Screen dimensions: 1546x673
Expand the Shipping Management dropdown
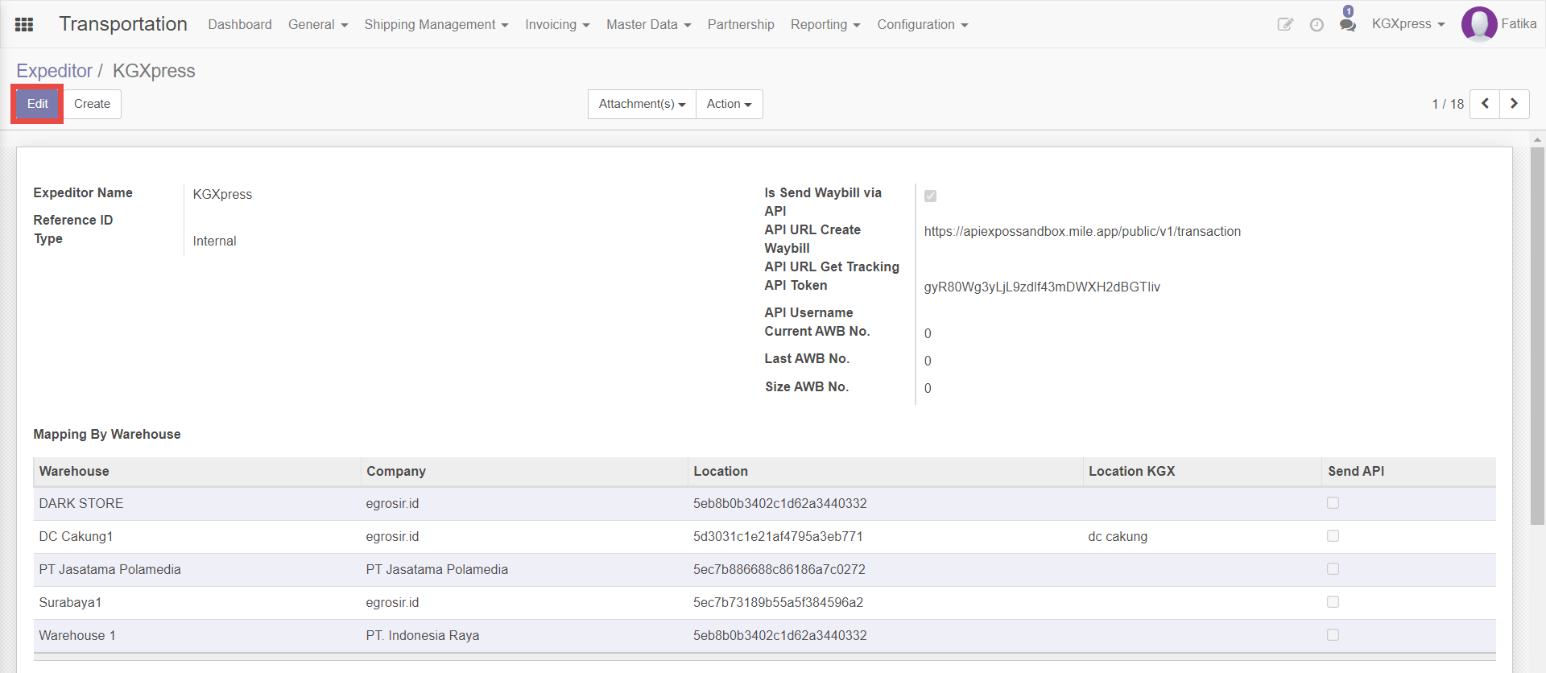[436, 24]
